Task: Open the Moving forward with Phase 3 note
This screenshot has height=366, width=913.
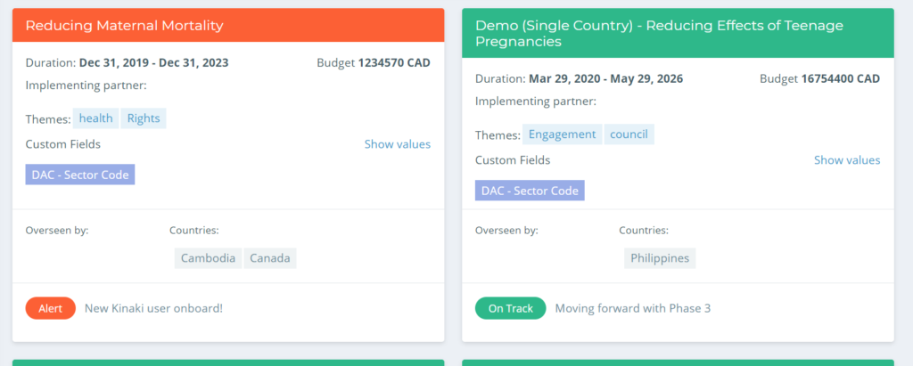Action: coord(633,308)
